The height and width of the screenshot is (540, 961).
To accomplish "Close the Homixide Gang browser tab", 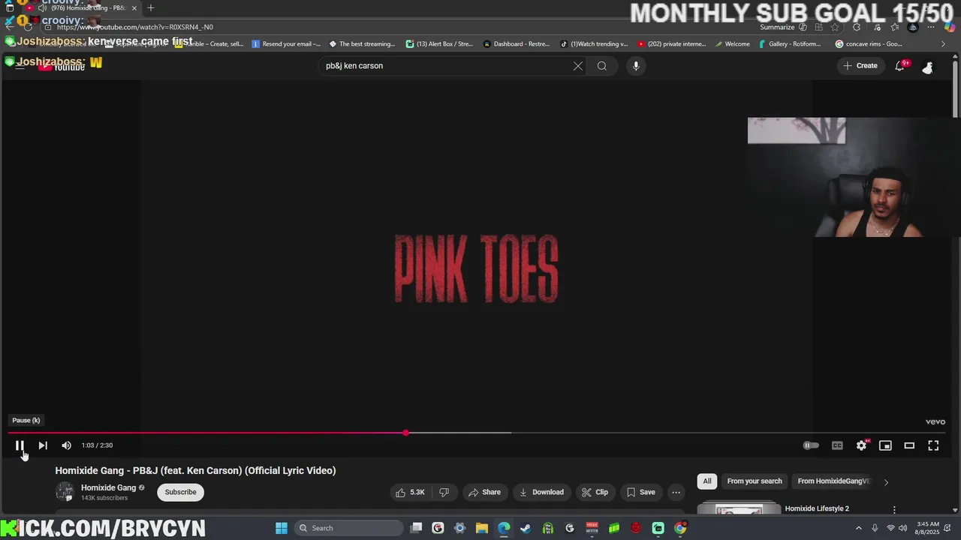I will (134, 8).
